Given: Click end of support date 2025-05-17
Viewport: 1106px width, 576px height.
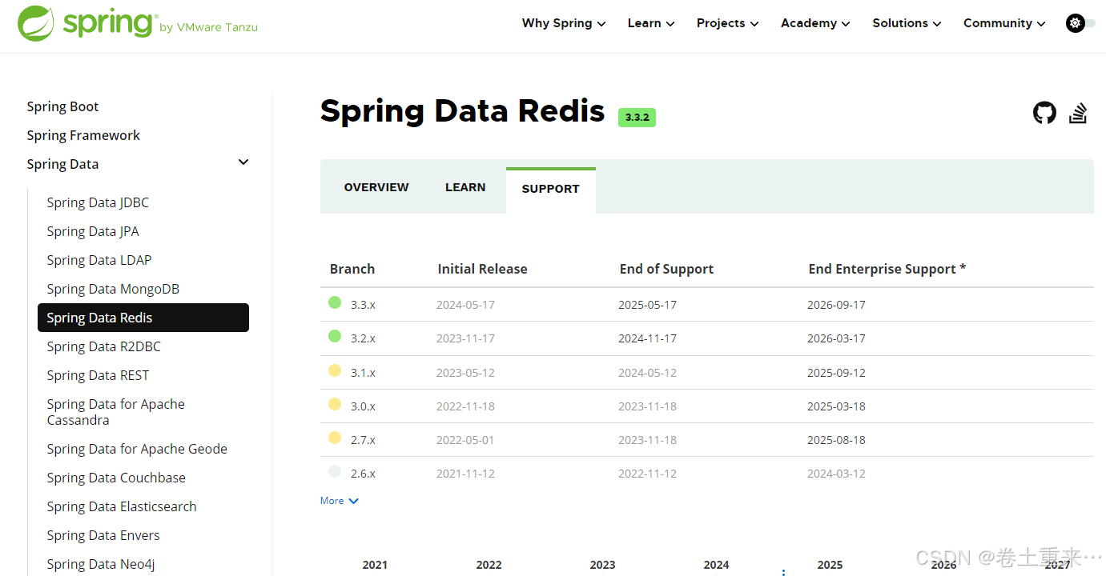Looking at the screenshot, I should pos(647,305).
